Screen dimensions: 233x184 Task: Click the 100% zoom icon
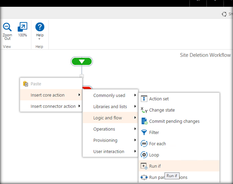22,27
